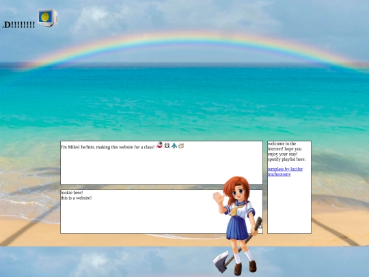Click the "this is a website!" text
The width and height of the screenshot is (369, 277).
coord(77,198)
